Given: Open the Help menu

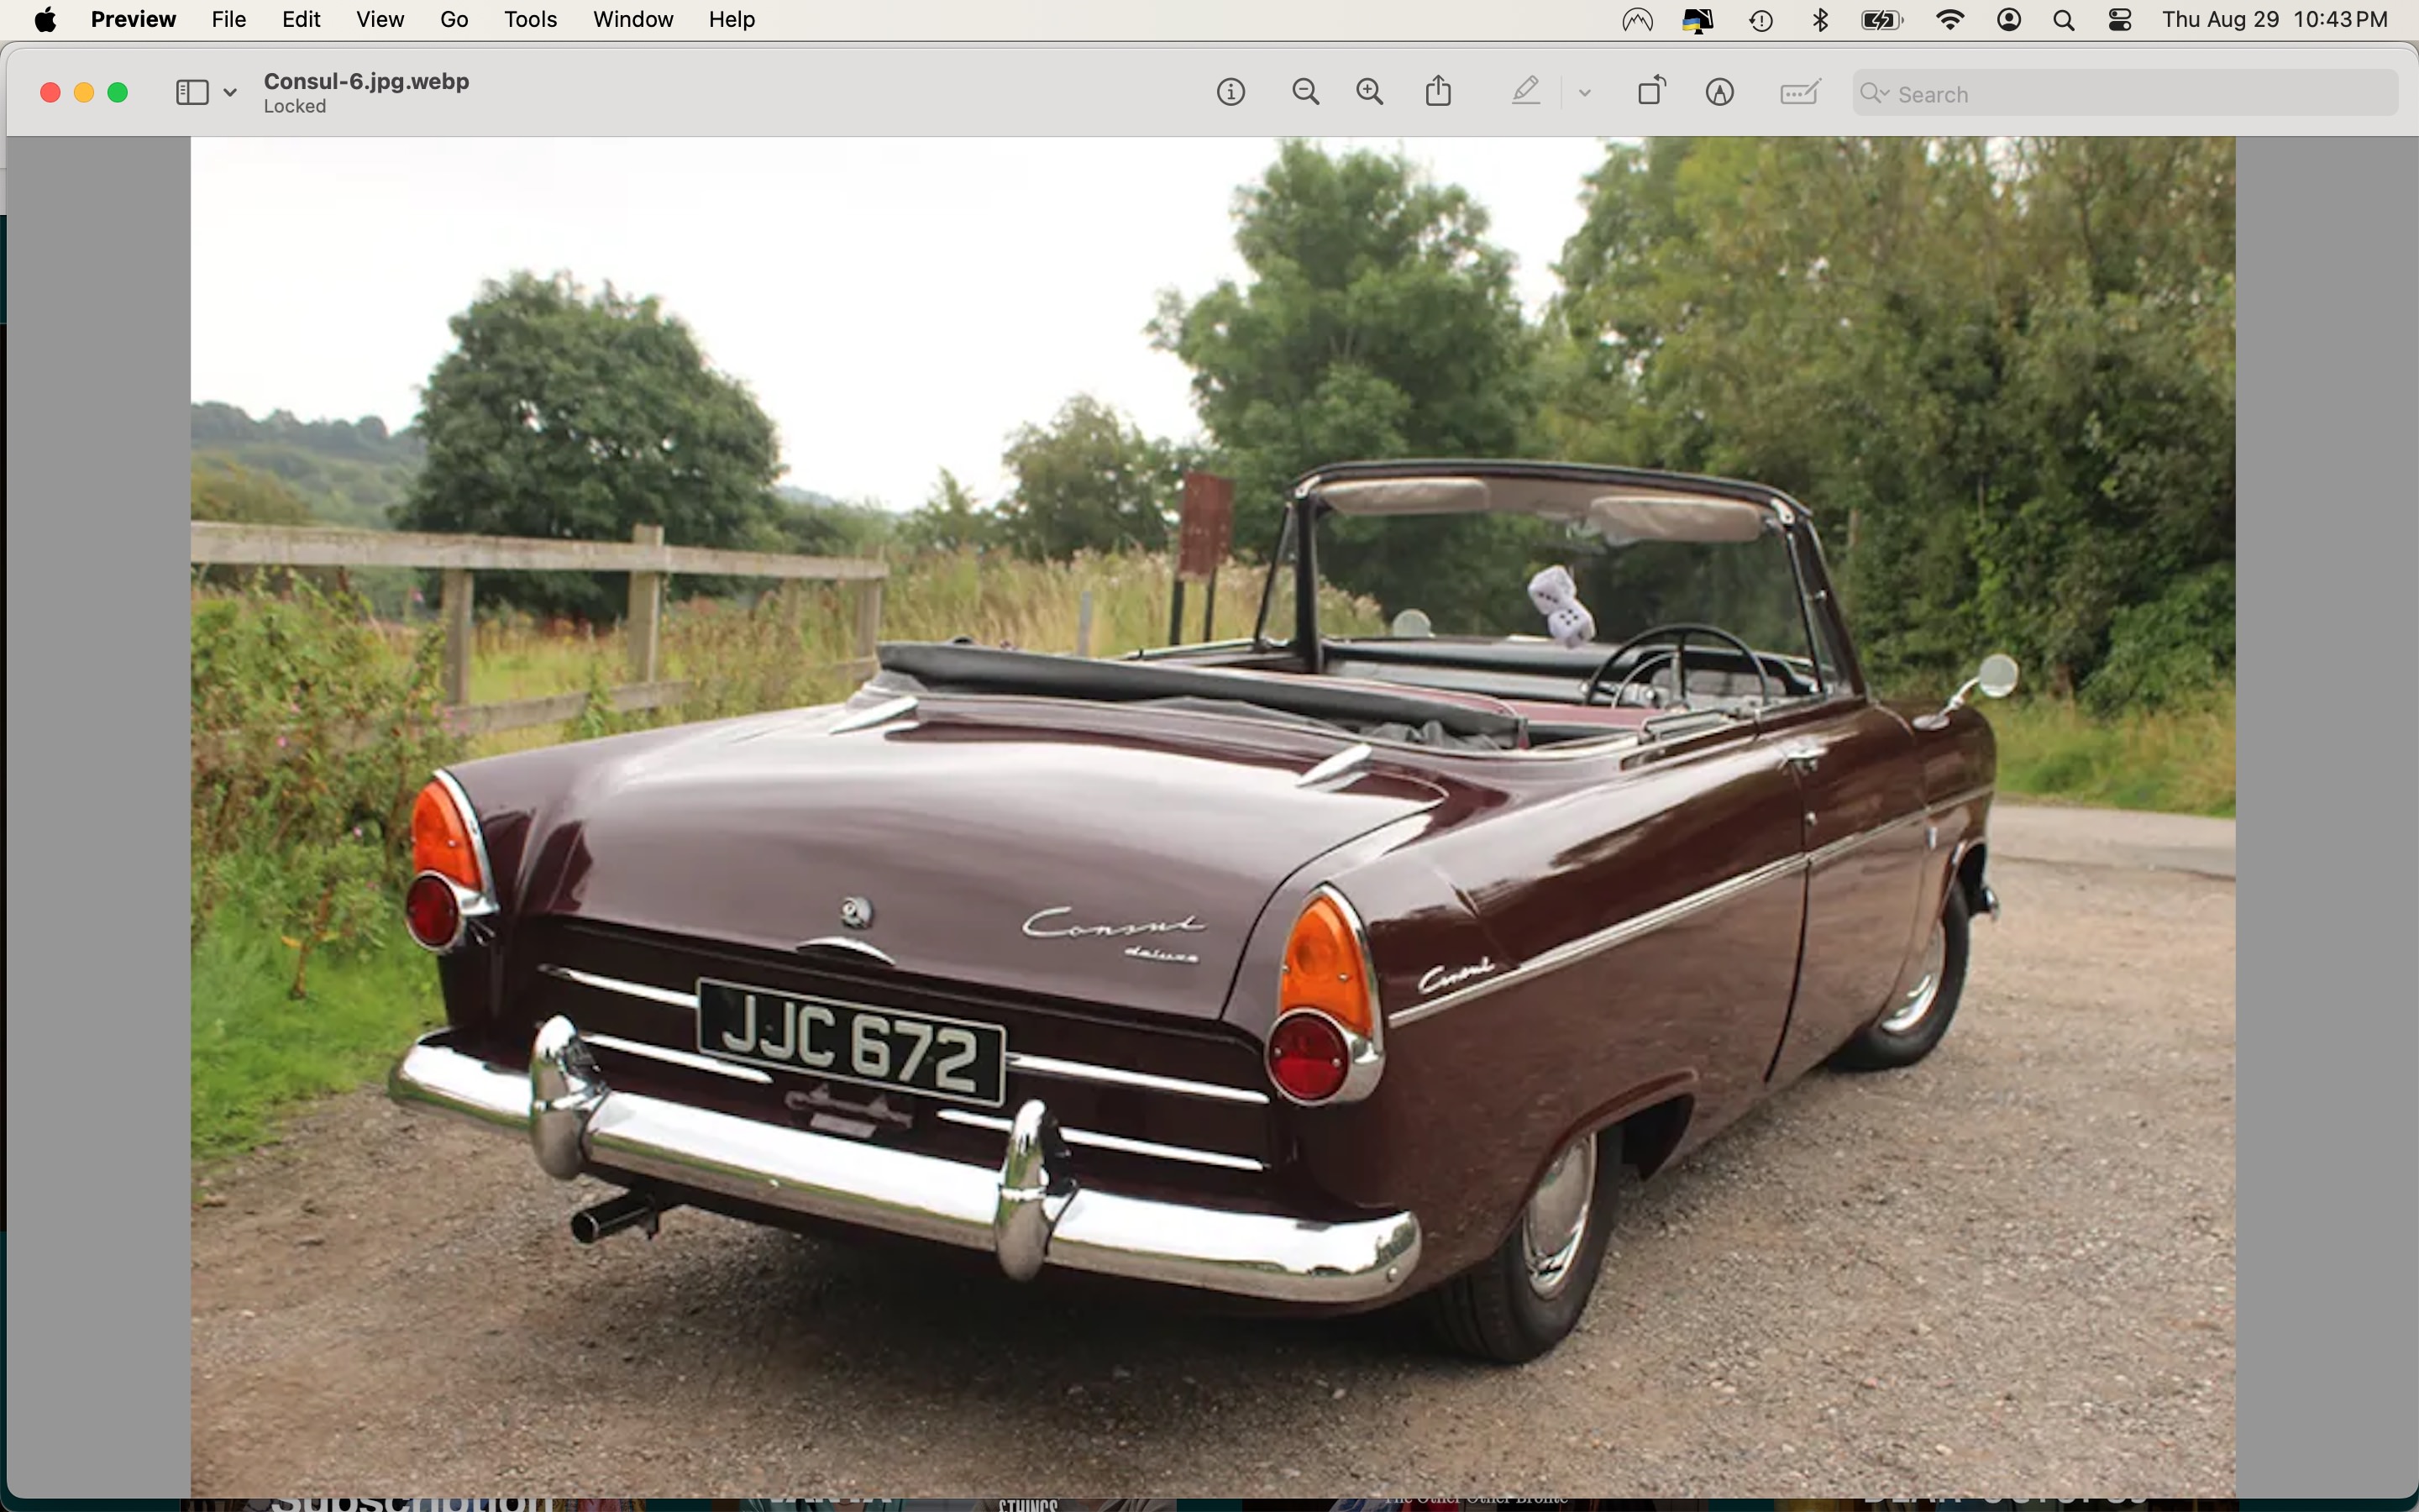Looking at the screenshot, I should coord(732,20).
